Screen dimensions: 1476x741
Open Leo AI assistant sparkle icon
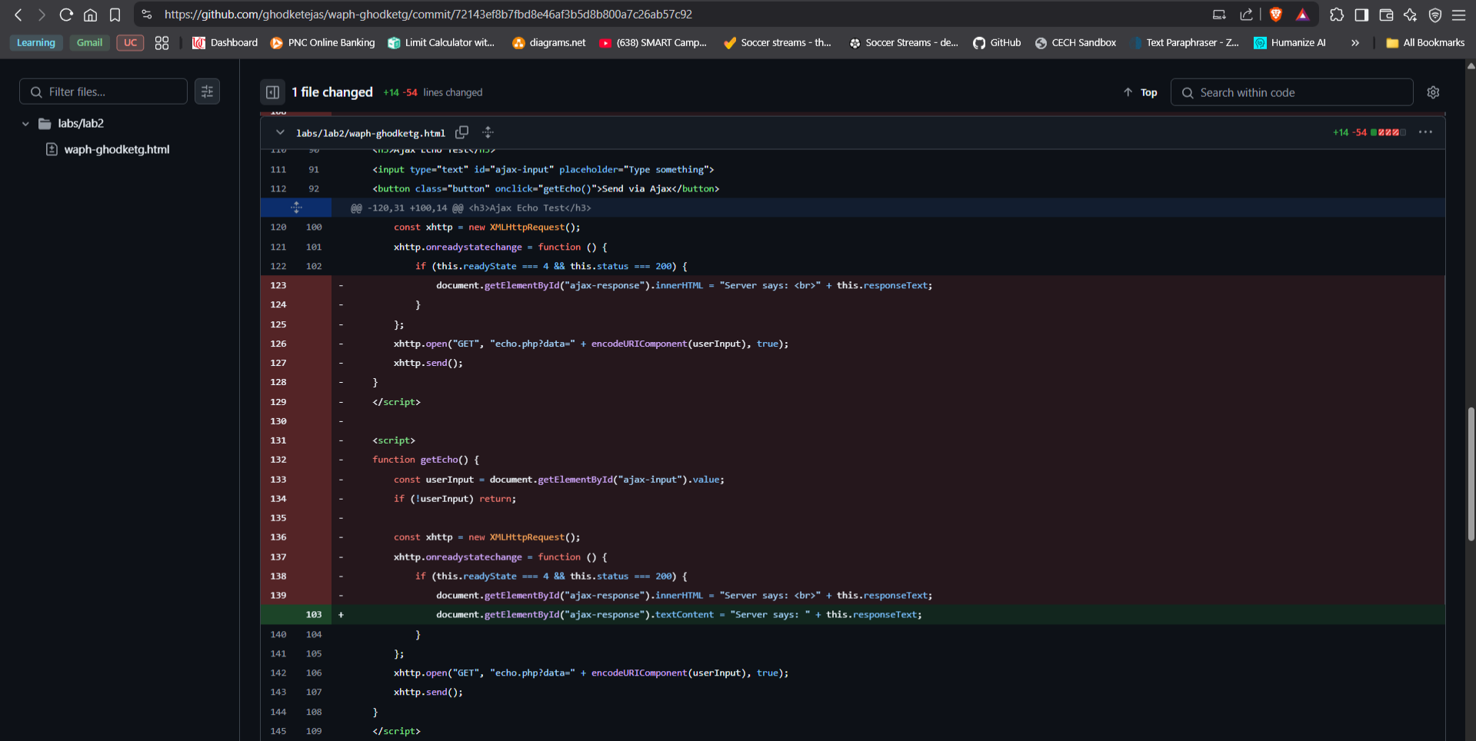click(1410, 15)
